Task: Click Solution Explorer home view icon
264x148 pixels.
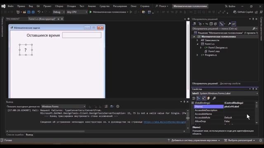Action: tap(194, 24)
